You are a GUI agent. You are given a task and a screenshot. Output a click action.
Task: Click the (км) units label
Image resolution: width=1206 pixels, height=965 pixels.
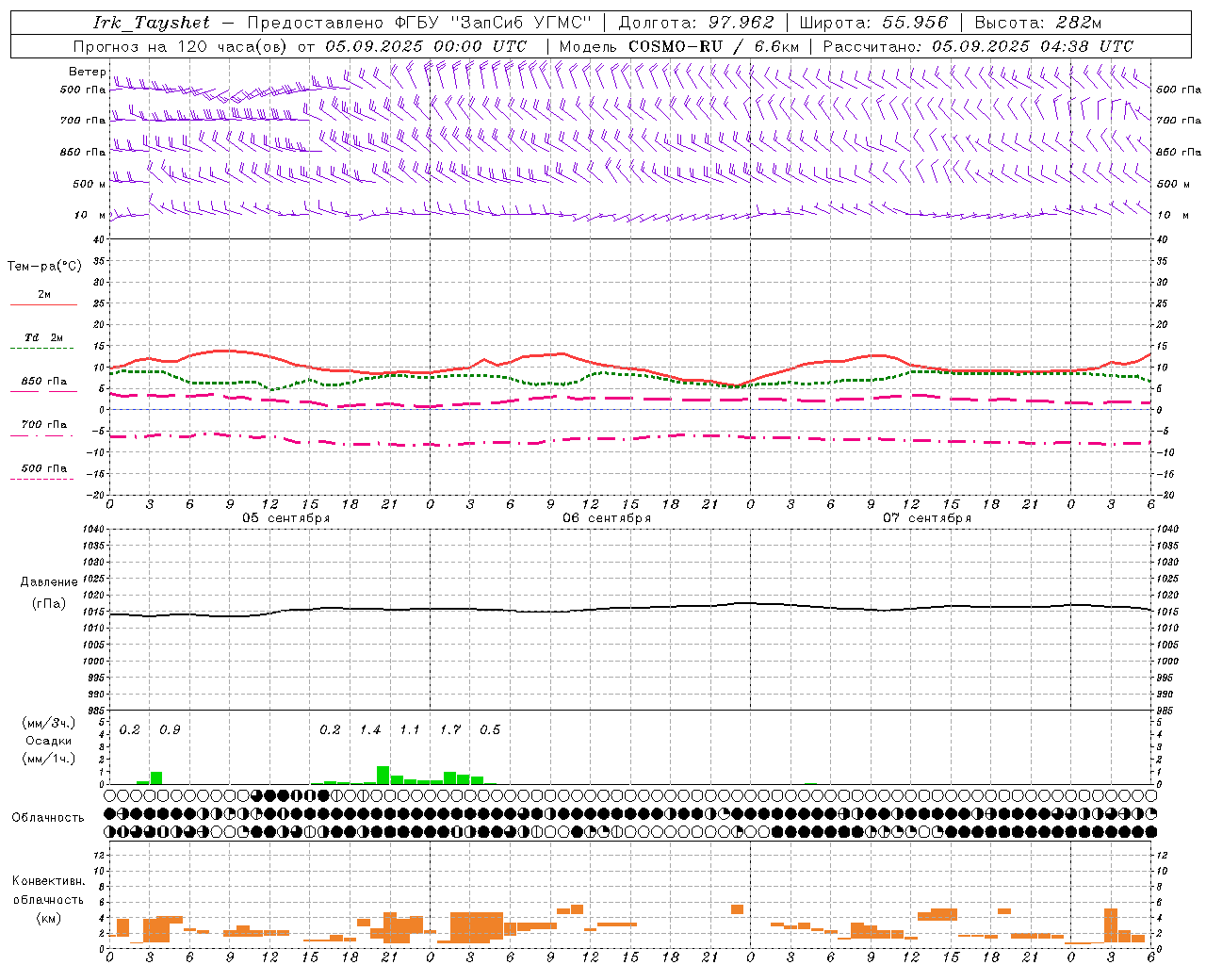pos(49,917)
